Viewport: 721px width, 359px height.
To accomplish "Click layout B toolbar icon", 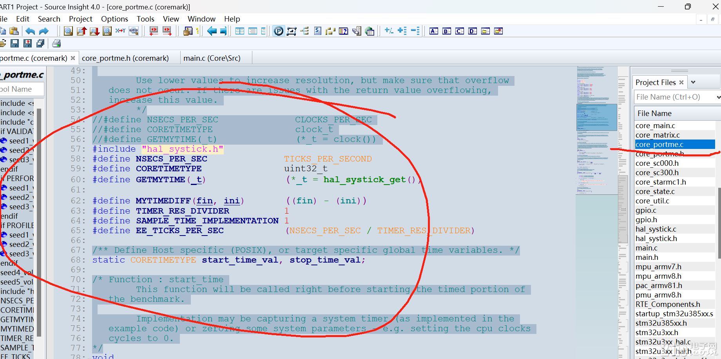I will (447, 31).
